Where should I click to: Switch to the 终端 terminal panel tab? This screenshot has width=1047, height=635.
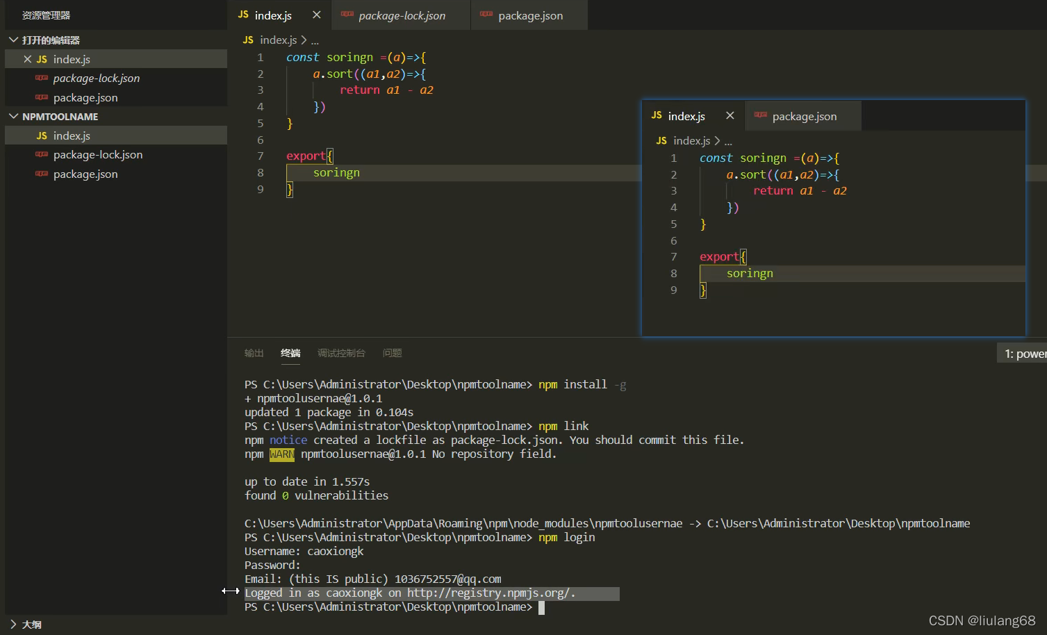[x=290, y=353]
